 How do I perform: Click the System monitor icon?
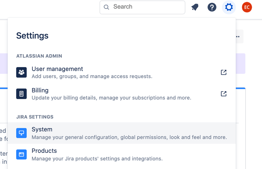22,133
